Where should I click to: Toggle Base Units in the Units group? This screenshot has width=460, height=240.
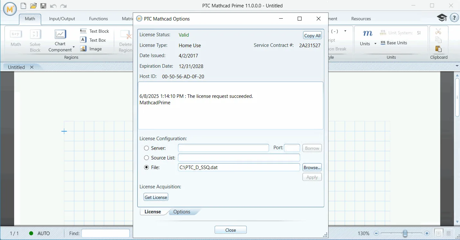coord(394,43)
